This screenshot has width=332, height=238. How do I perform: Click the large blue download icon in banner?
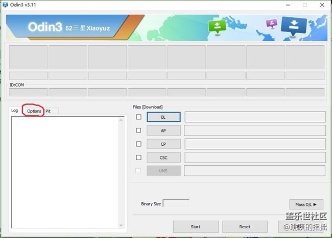point(294,24)
